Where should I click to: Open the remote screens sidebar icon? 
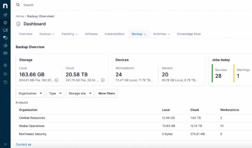coord(5,38)
